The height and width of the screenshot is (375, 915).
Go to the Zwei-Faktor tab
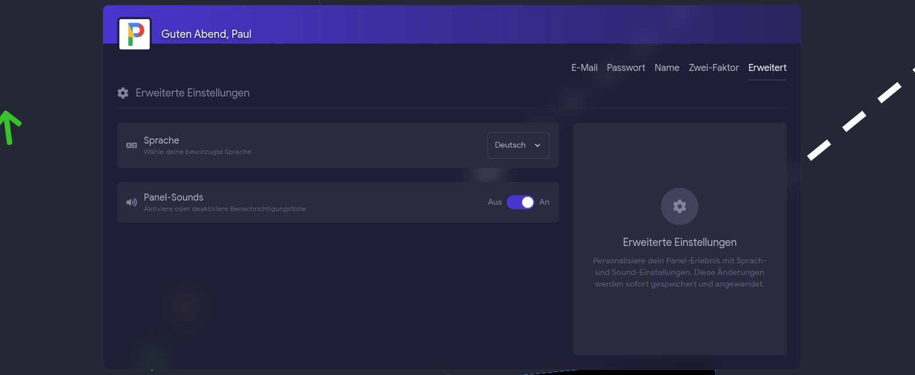point(714,67)
